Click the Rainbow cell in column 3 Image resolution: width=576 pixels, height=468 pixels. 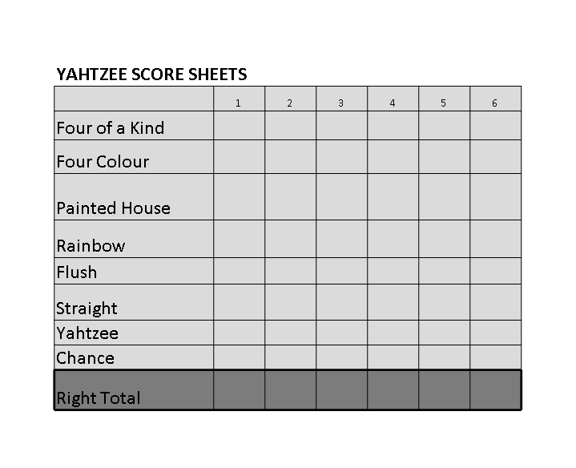click(341, 239)
